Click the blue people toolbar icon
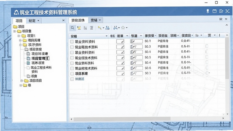 tap(107, 28)
